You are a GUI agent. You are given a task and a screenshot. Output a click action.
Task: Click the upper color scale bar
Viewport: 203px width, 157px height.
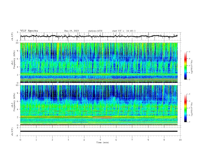click(x=185, y=66)
